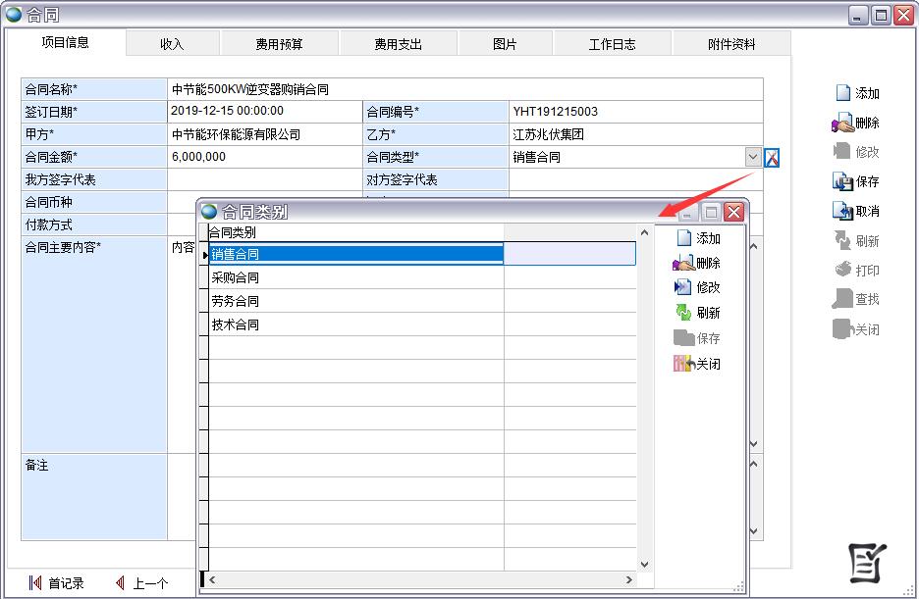Viewport: 919px width, 599px height.
Task: Switch to the 收入 (Income) tab
Action: pos(172,44)
